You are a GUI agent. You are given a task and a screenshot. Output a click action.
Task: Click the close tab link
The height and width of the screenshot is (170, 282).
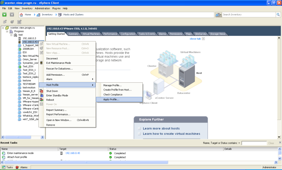pyautogui.click(x=195, y=39)
